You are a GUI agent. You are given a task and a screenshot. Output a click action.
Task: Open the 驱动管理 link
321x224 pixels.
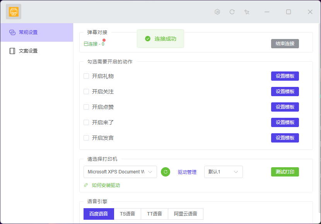pyautogui.click(x=187, y=172)
